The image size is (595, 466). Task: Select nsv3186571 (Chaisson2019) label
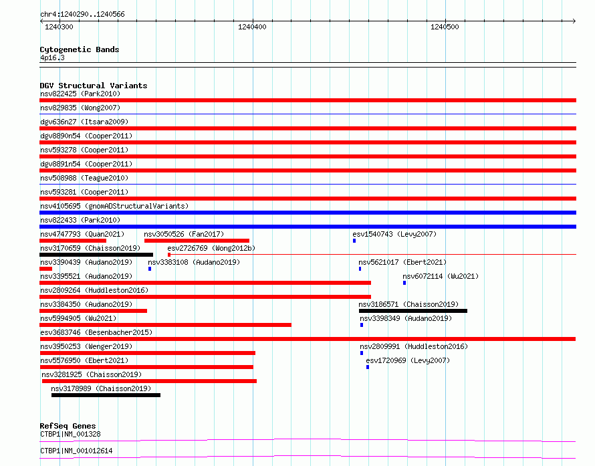408,304
